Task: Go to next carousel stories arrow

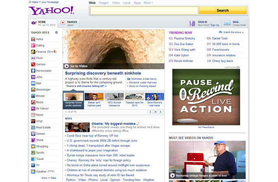Action: coord(160,112)
